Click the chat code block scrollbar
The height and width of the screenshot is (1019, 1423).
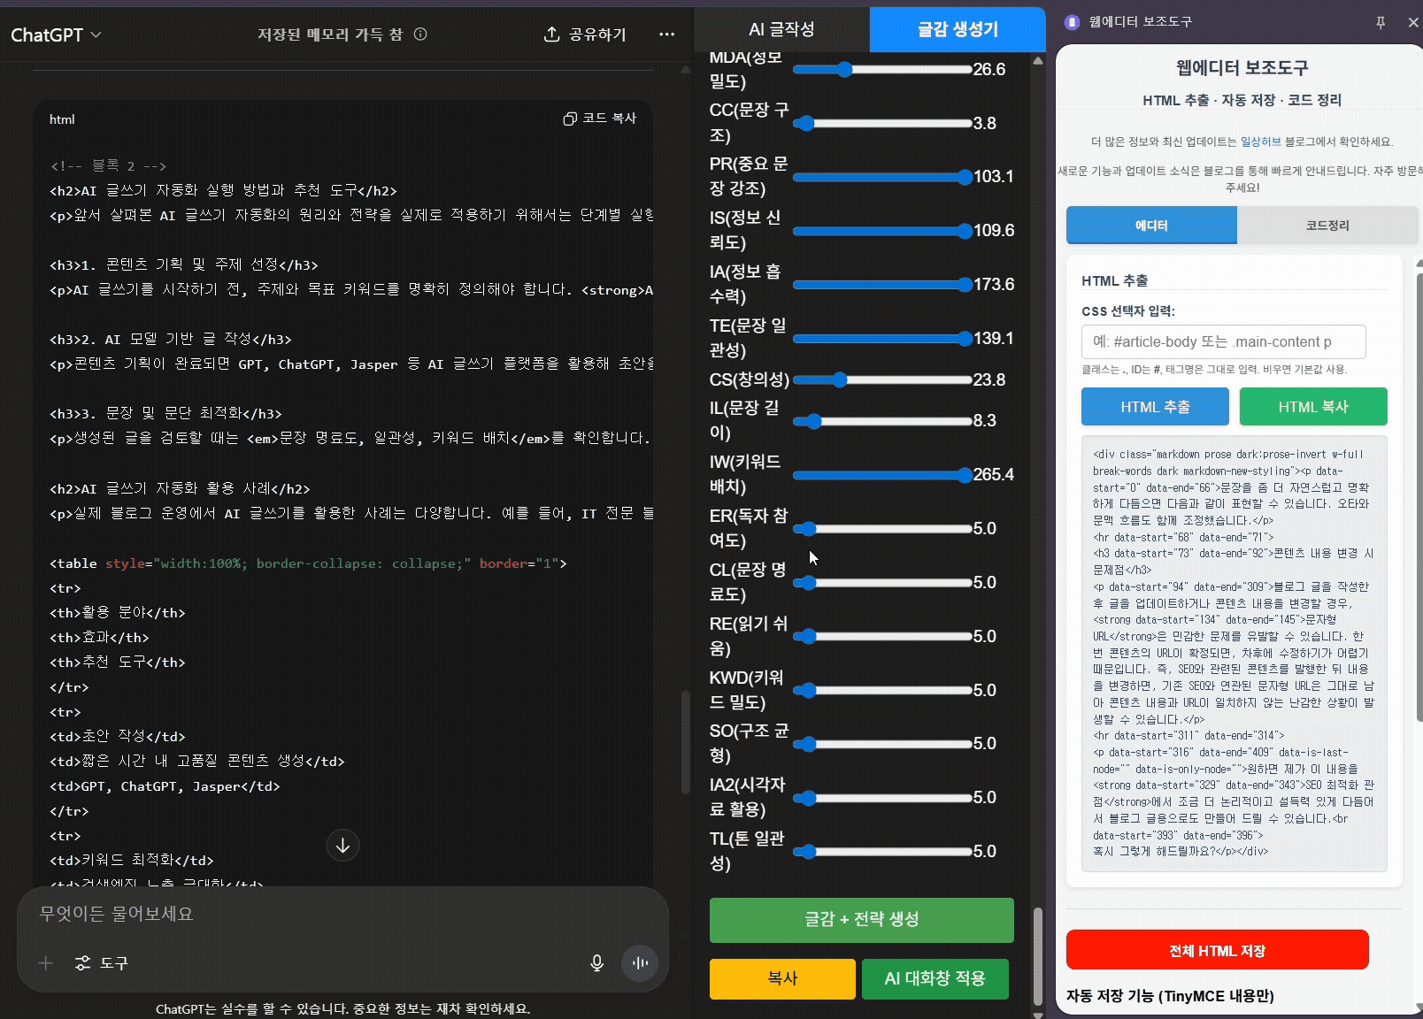pyautogui.click(x=685, y=741)
